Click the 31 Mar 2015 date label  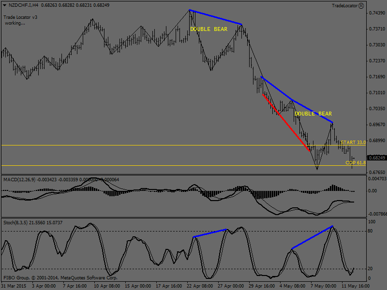(14, 286)
